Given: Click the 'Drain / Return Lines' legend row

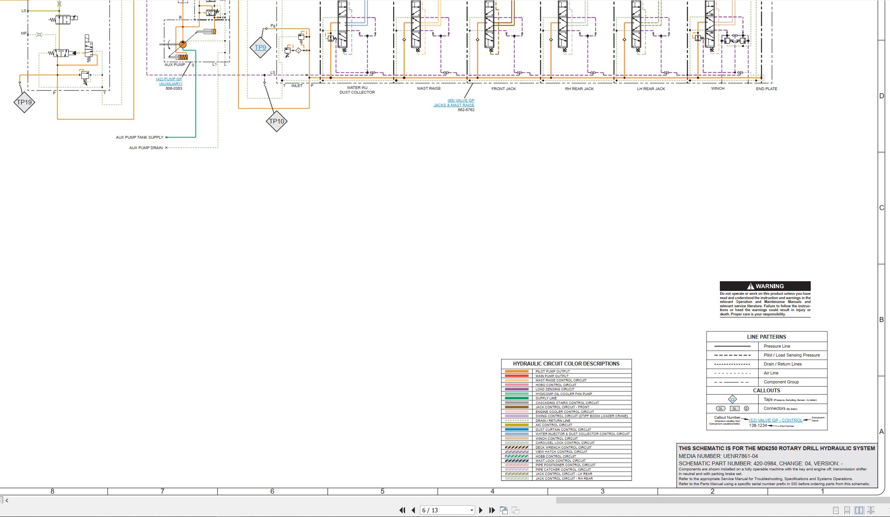Looking at the screenshot, I should (766, 364).
